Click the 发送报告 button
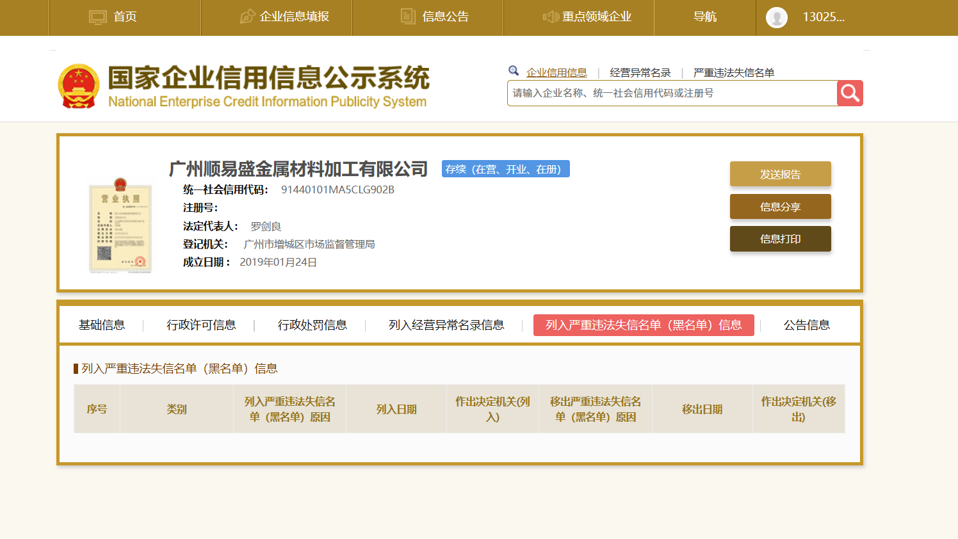This screenshot has width=958, height=539. click(780, 174)
